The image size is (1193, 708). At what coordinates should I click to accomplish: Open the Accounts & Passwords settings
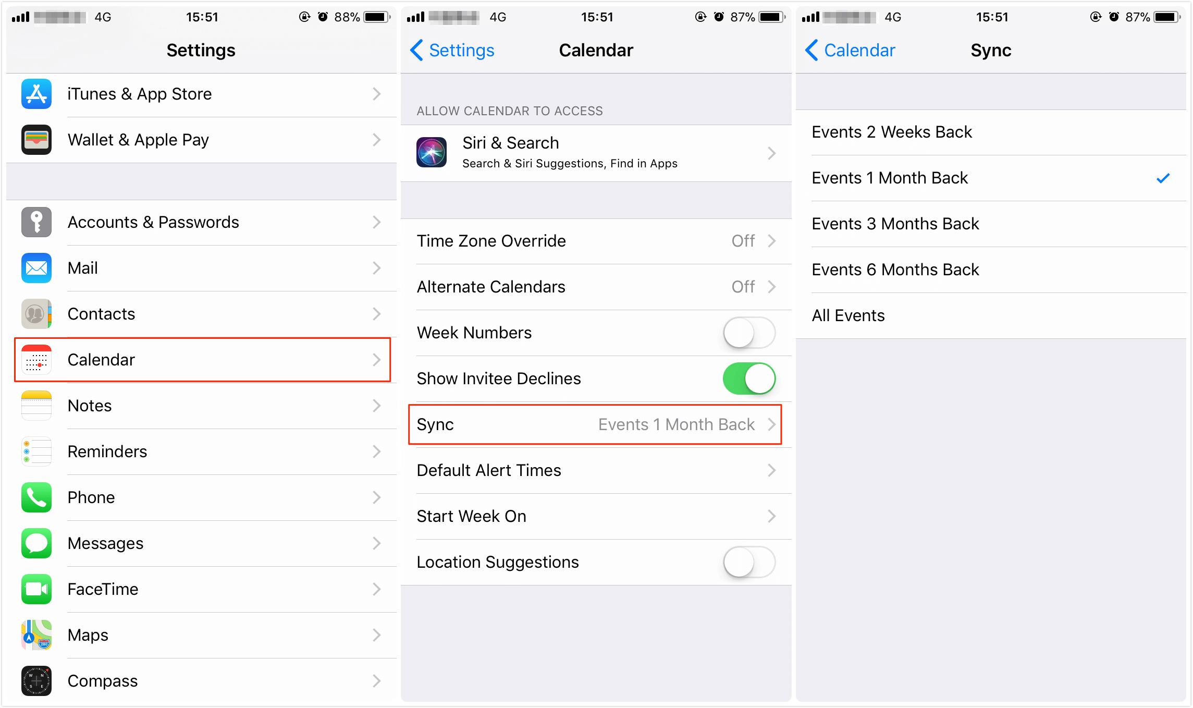tap(200, 222)
